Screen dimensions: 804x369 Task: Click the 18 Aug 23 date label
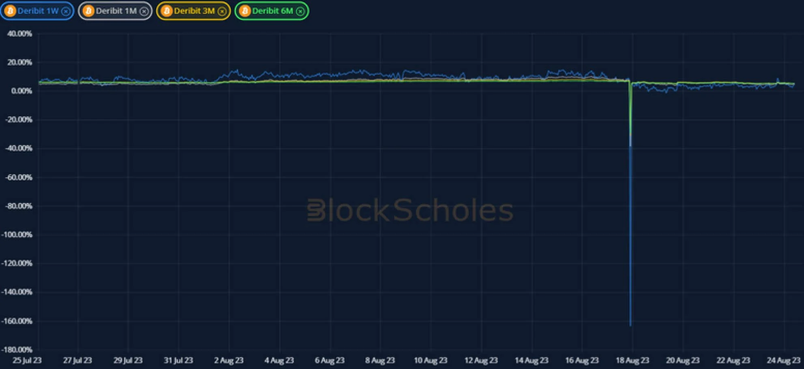[x=632, y=360]
